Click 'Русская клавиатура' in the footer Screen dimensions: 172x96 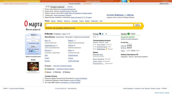coord(61,88)
